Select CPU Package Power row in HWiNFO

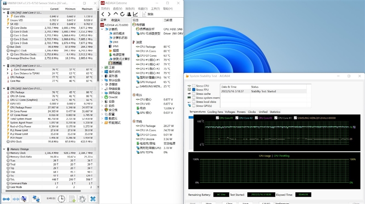tap(49, 107)
